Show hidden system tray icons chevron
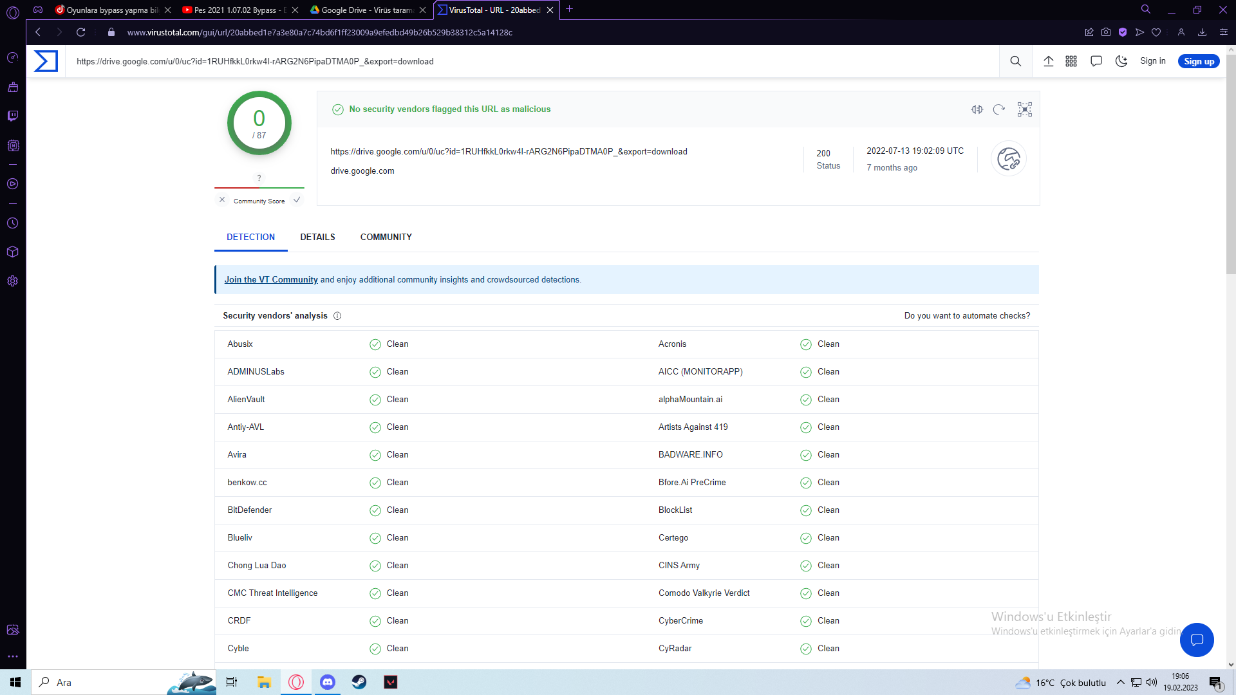Image resolution: width=1236 pixels, height=695 pixels. pyautogui.click(x=1121, y=682)
